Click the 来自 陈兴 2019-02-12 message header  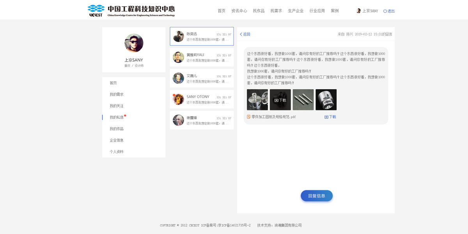[x=365, y=34]
